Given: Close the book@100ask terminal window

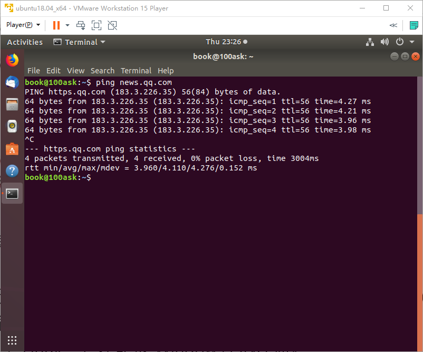Looking at the screenshot, I should tap(416, 56).
